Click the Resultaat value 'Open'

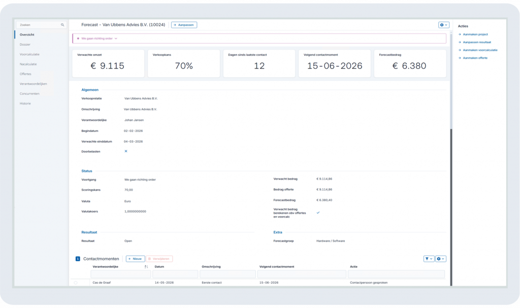pos(128,241)
